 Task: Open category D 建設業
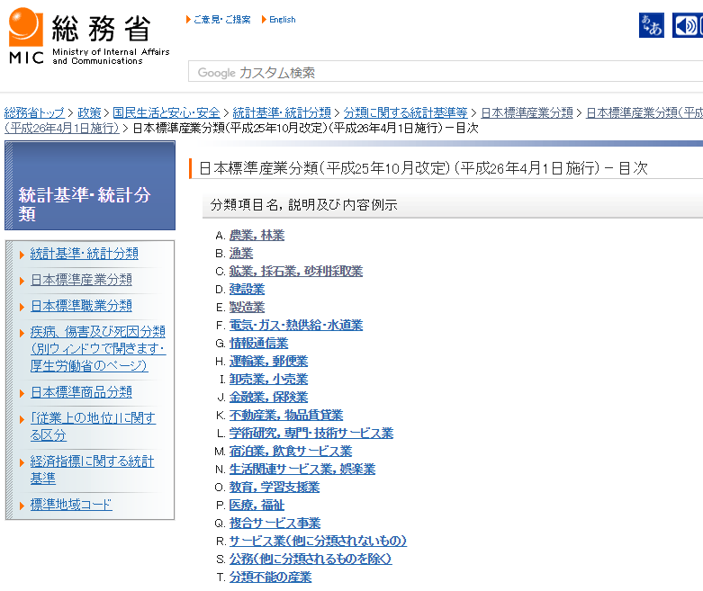(x=247, y=289)
